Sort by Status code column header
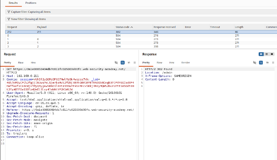 124,27
